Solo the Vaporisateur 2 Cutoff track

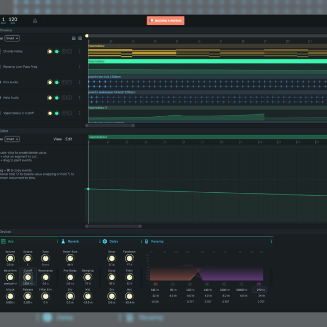(70, 113)
